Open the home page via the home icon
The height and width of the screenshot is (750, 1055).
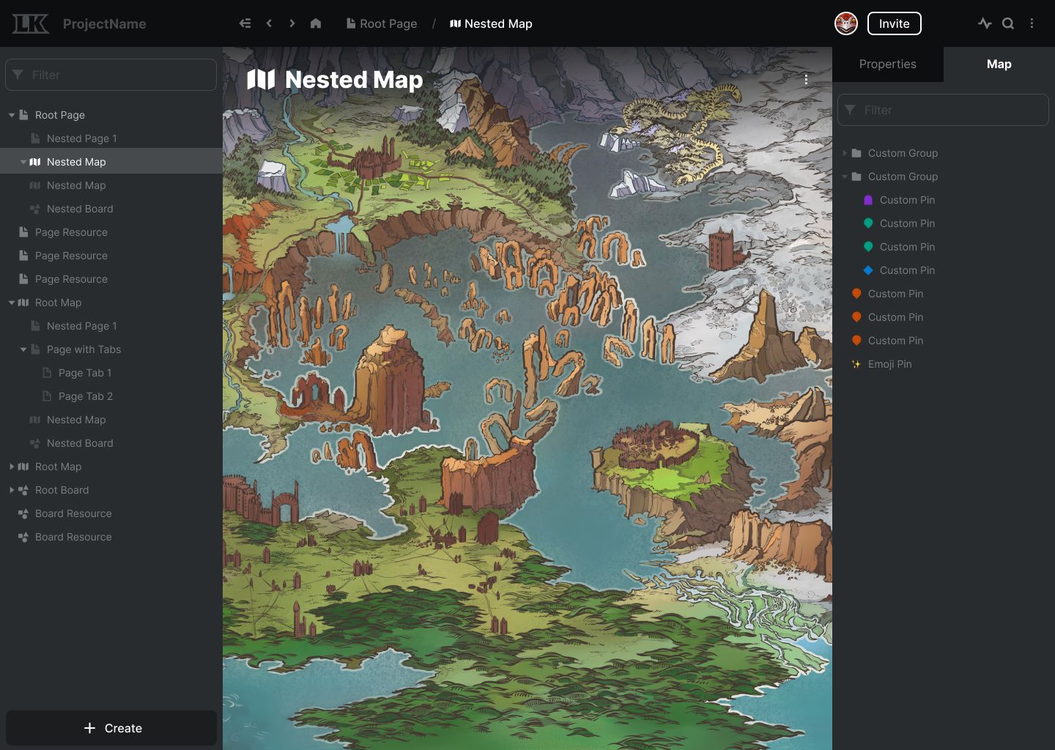point(315,23)
